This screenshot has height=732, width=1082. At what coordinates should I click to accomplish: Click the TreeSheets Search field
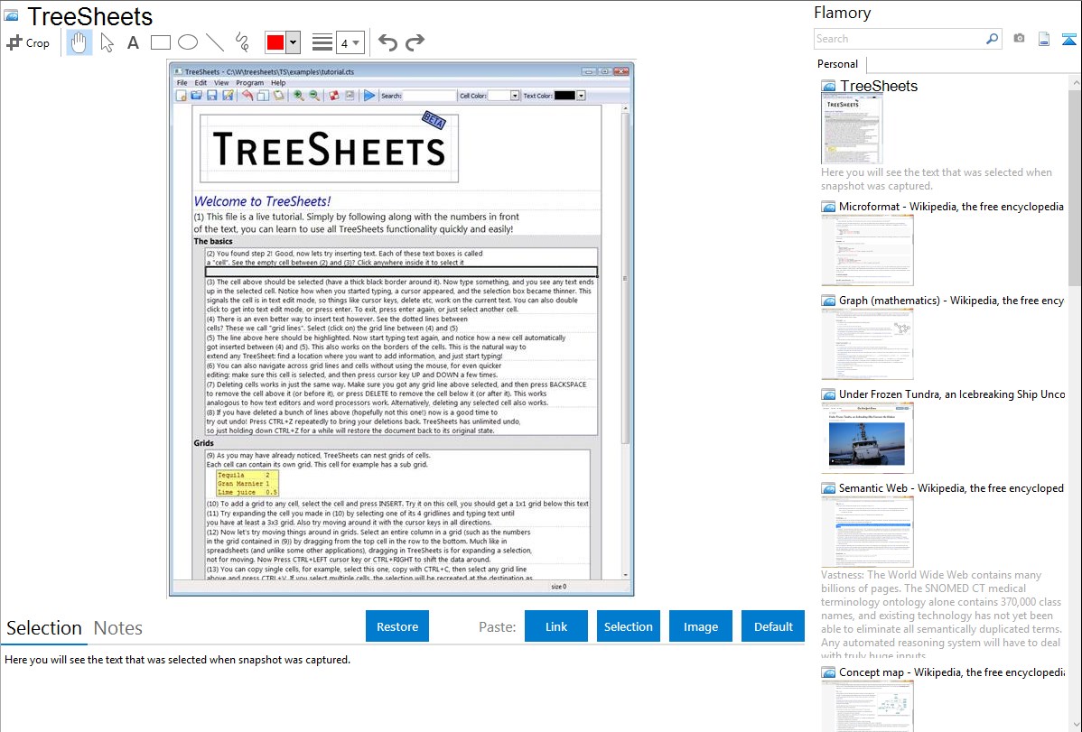[429, 96]
